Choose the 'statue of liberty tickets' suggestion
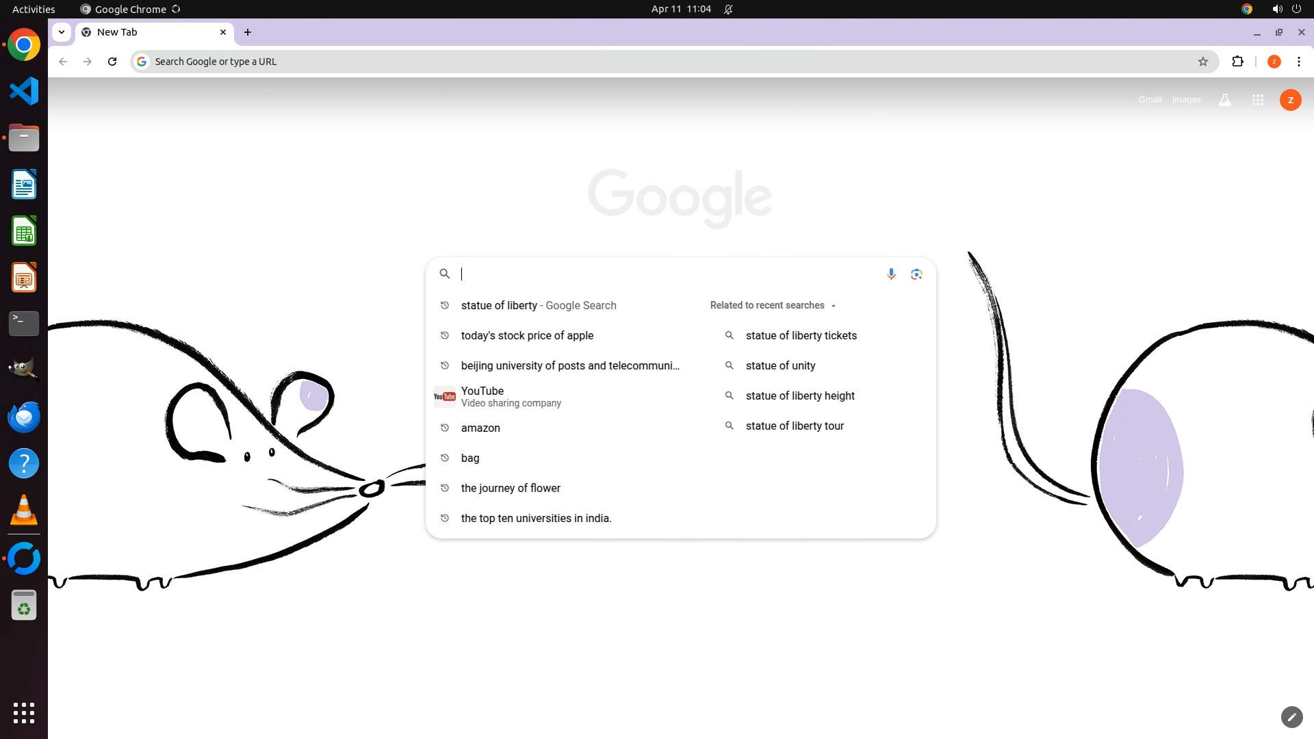This screenshot has width=1314, height=739. [x=801, y=335]
